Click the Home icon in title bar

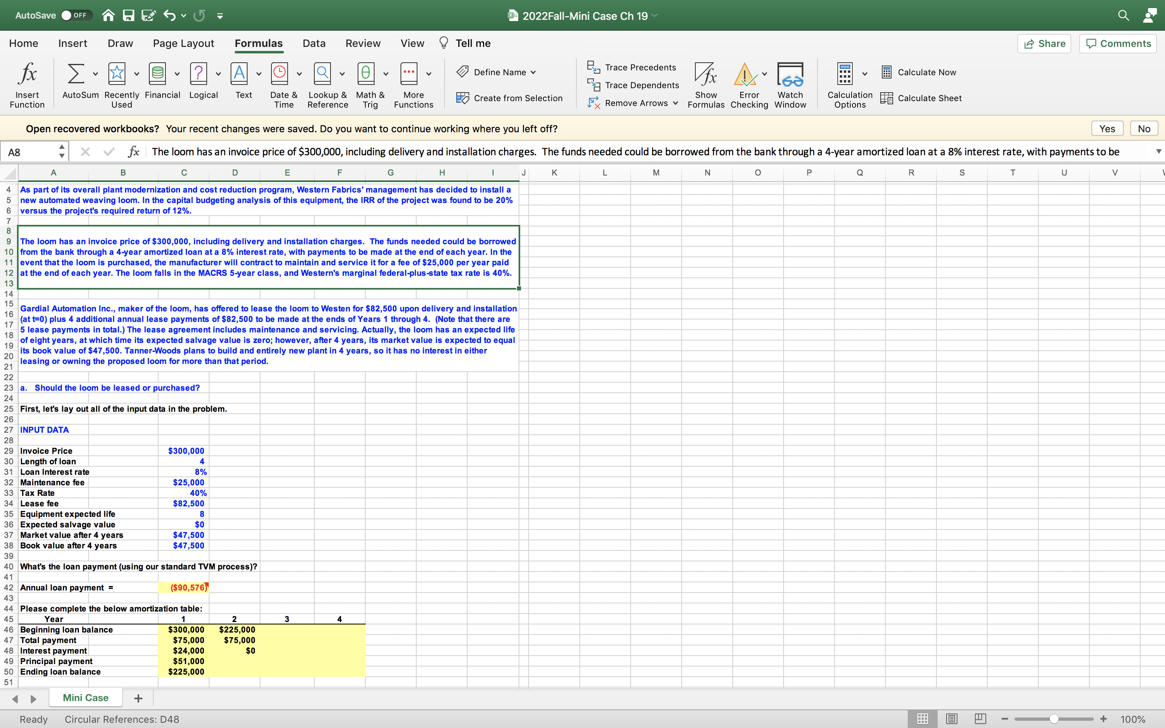pos(108,15)
